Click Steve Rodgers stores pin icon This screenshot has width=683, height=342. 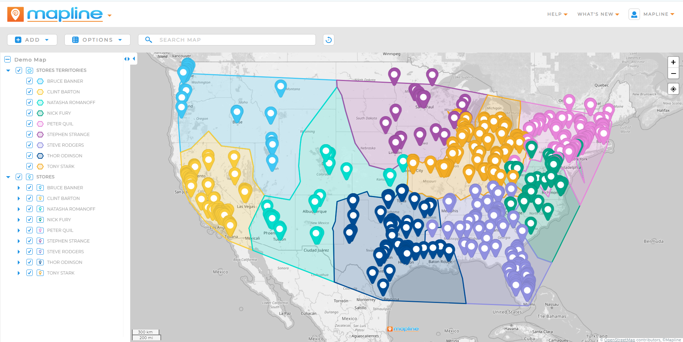tap(40, 251)
